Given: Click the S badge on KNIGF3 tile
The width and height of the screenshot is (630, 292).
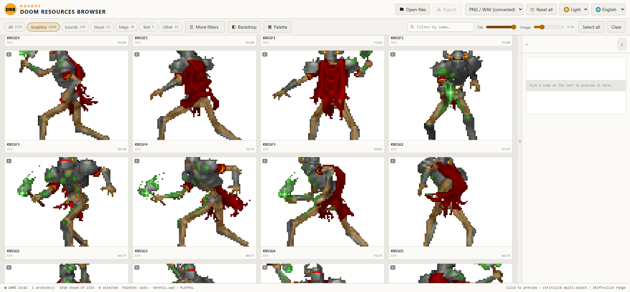Looking at the screenshot, I should click(9, 54).
